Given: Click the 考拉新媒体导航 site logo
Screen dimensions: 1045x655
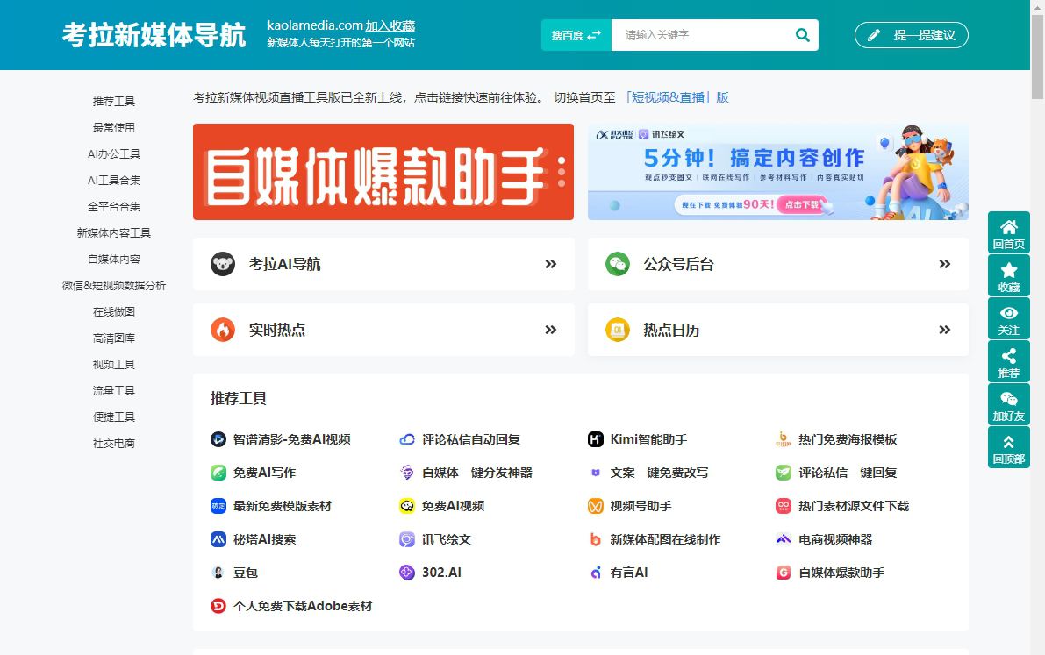Looking at the screenshot, I should 154,35.
